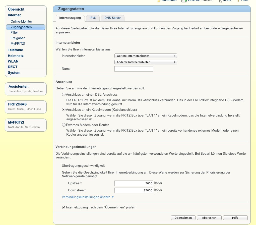Click the Downstream label
This screenshot has width=256, height=225.
[x=77, y=190]
